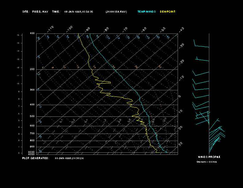Image resolution: width=243 pixels, height=188 pixels.
Task: Click the 300 pressure level label
Action: click(32, 90)
